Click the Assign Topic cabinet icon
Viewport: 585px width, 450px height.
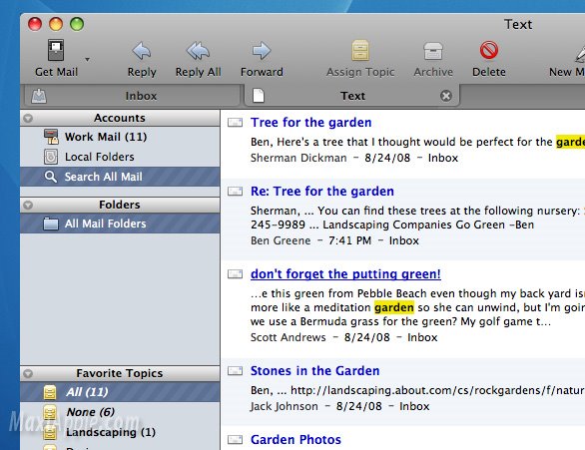[x=360, y=50]
